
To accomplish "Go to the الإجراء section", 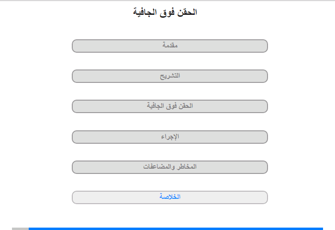I will 170,137.
